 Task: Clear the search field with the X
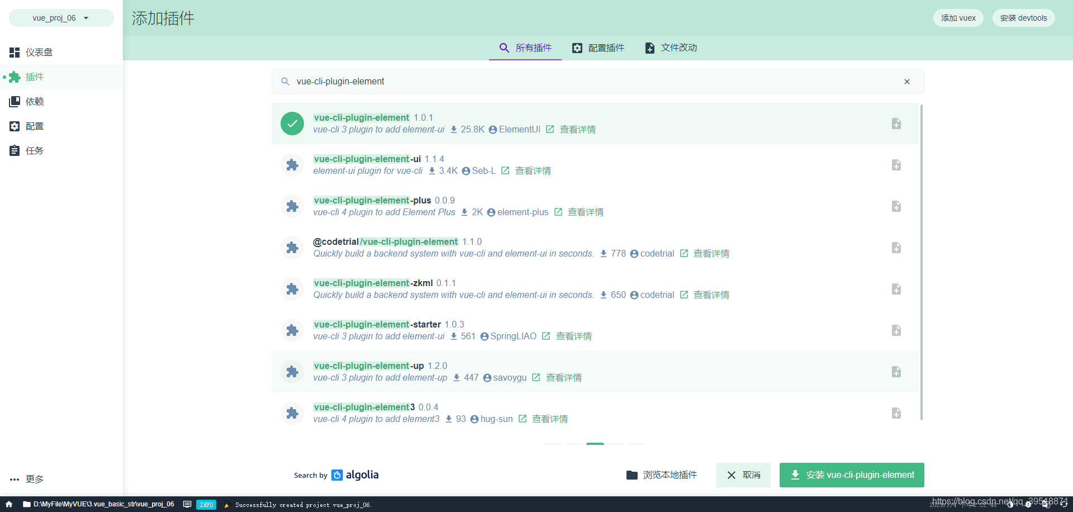pyautogui.click(x=907, y=82)
